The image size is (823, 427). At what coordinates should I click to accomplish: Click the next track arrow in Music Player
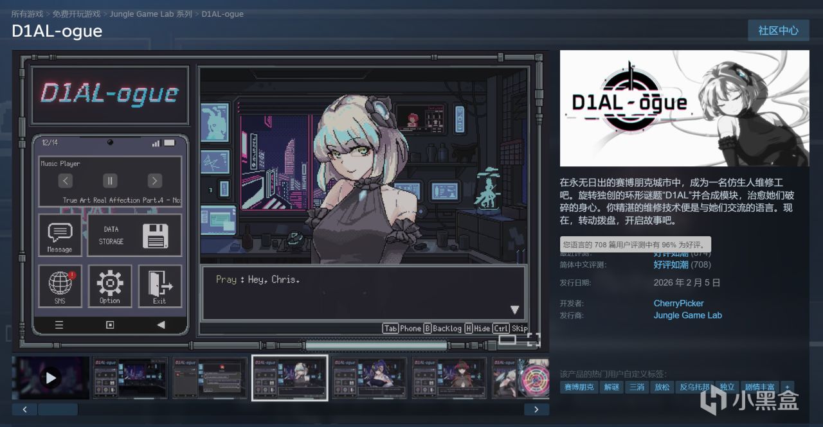tap(154, 180)
